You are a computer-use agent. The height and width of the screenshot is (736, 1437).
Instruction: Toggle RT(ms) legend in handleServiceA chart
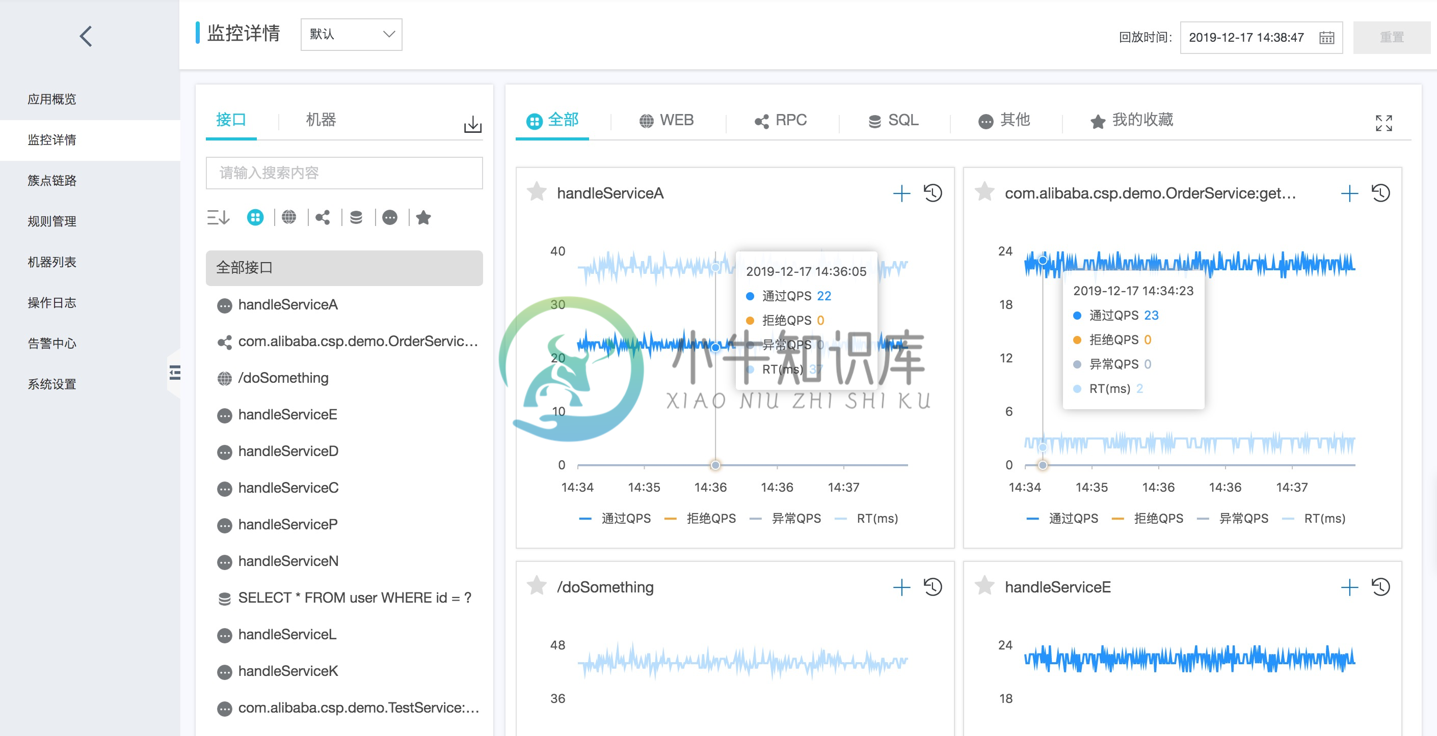pyautogui.click(x=866, y=518)
